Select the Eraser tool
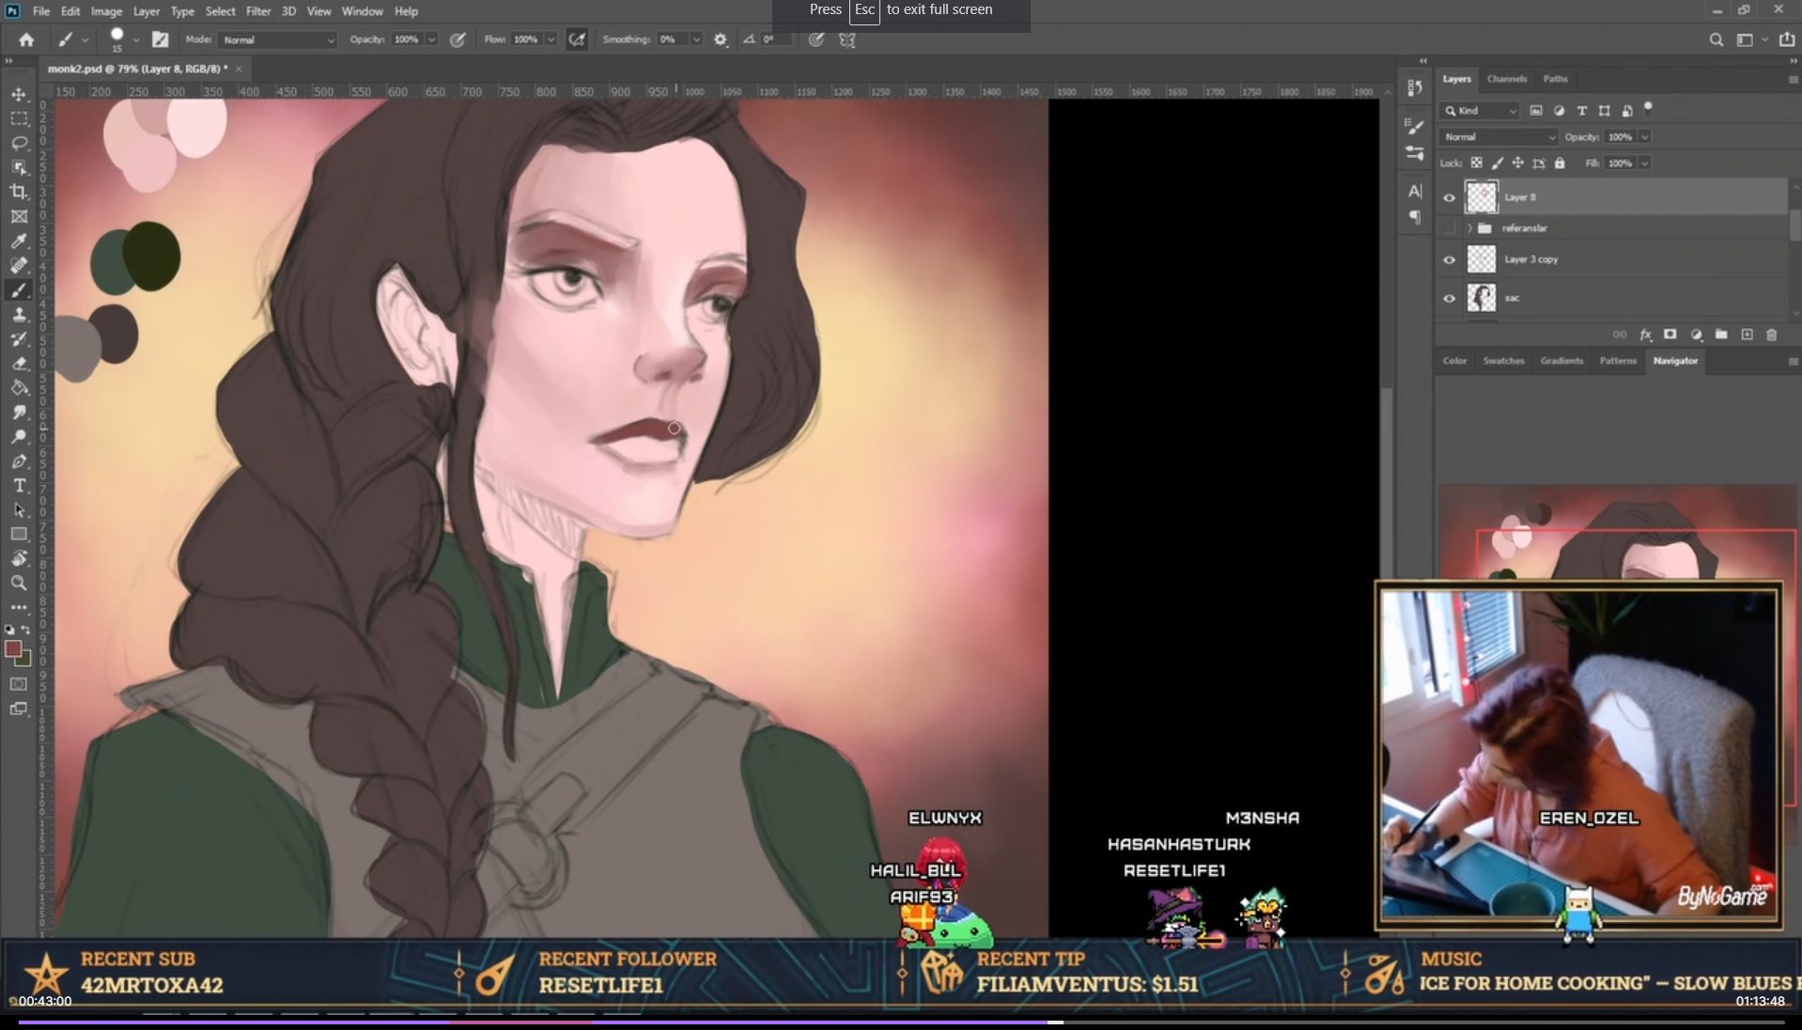This screenshot has width=1802, height=1030. 19,363
